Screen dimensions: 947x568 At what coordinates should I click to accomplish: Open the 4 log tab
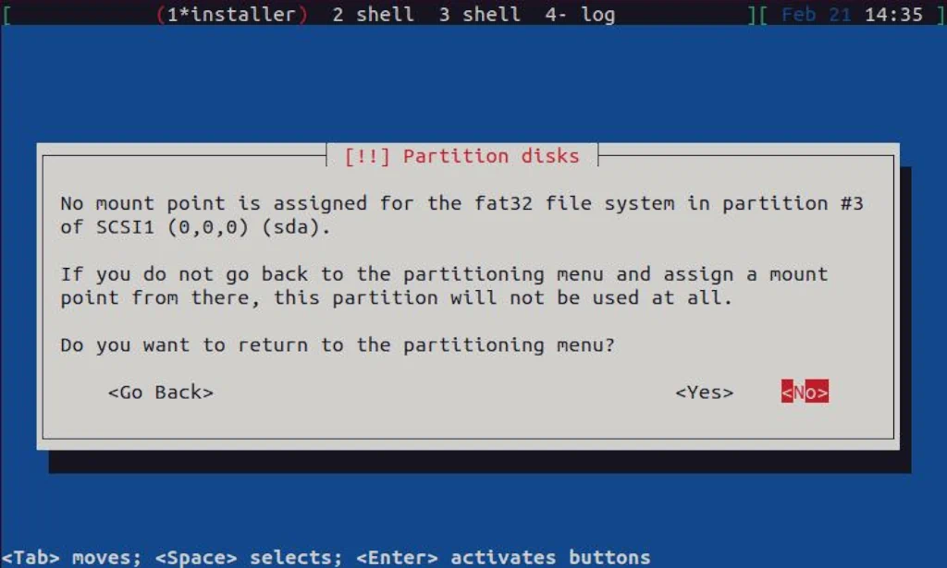[x=579, y=14]
